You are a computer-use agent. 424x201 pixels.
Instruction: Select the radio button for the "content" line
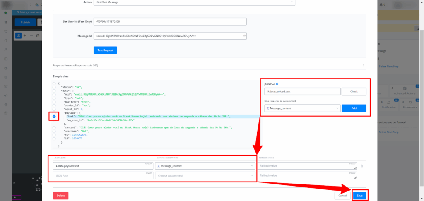[x=54, y=127]
